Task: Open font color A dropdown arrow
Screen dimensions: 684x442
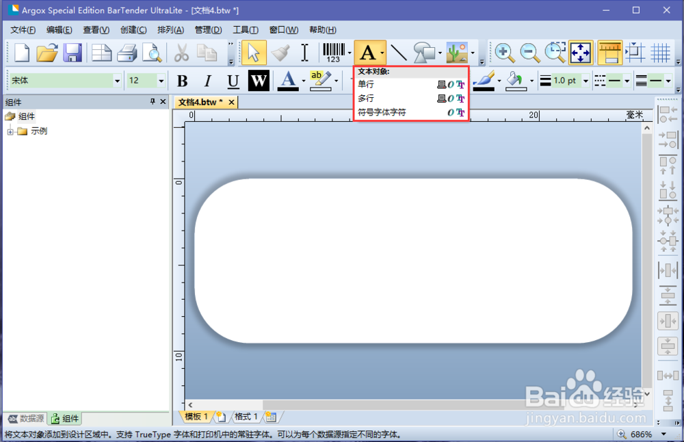Action: (x=304, y=81)
